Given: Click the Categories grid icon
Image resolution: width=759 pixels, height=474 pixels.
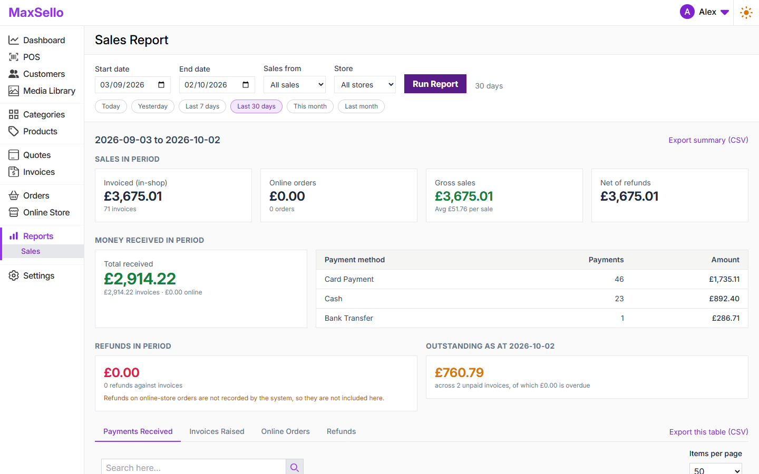Looking at the screenshot, I should click(14, 114).
